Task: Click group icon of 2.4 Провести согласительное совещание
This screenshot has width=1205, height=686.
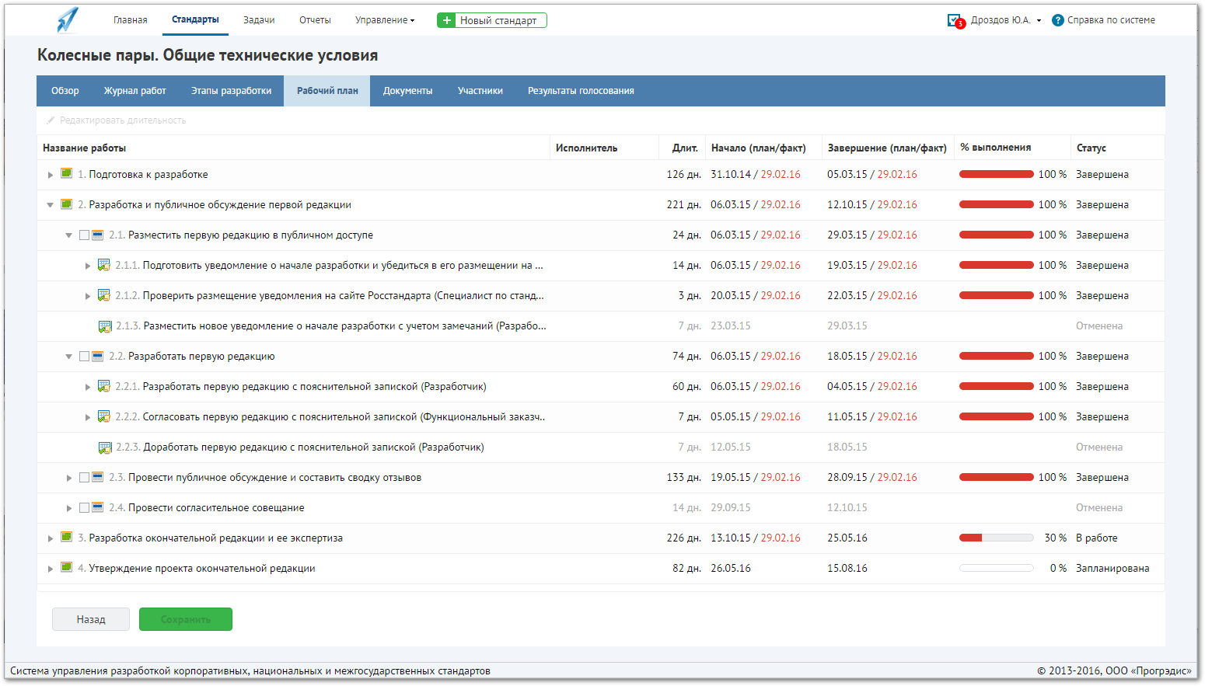Action: pos(98,507)
